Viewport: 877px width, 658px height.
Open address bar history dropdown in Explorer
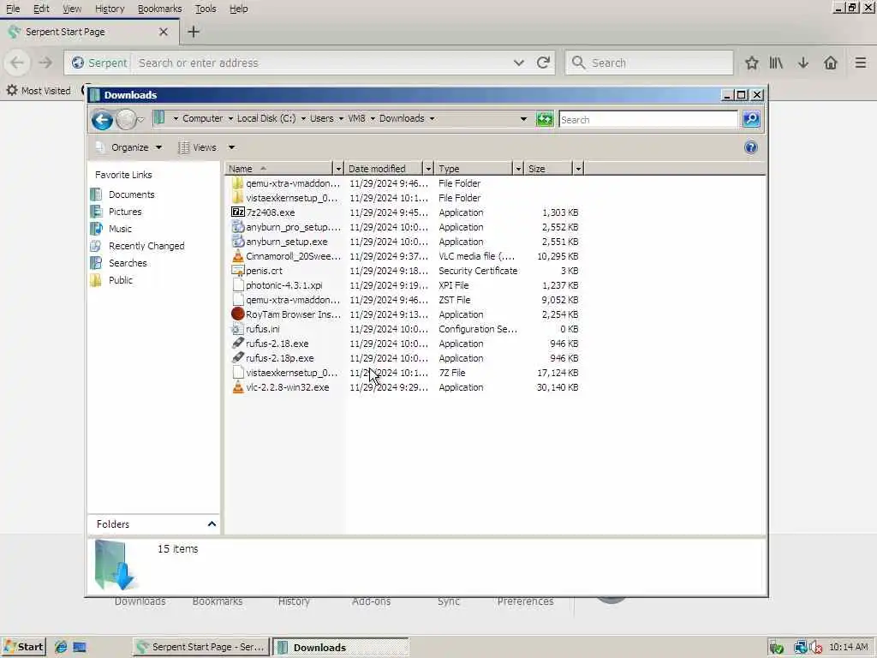click(x=523, y=118)
